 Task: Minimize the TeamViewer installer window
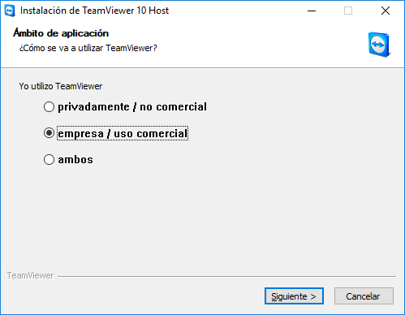pyautogui.click(x=312, y=11)
